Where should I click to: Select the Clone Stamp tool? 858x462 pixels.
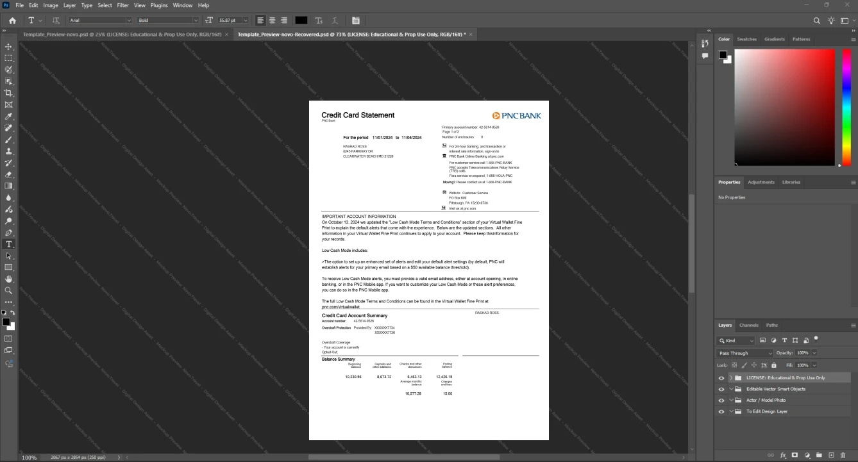click(x=9, y=151)
